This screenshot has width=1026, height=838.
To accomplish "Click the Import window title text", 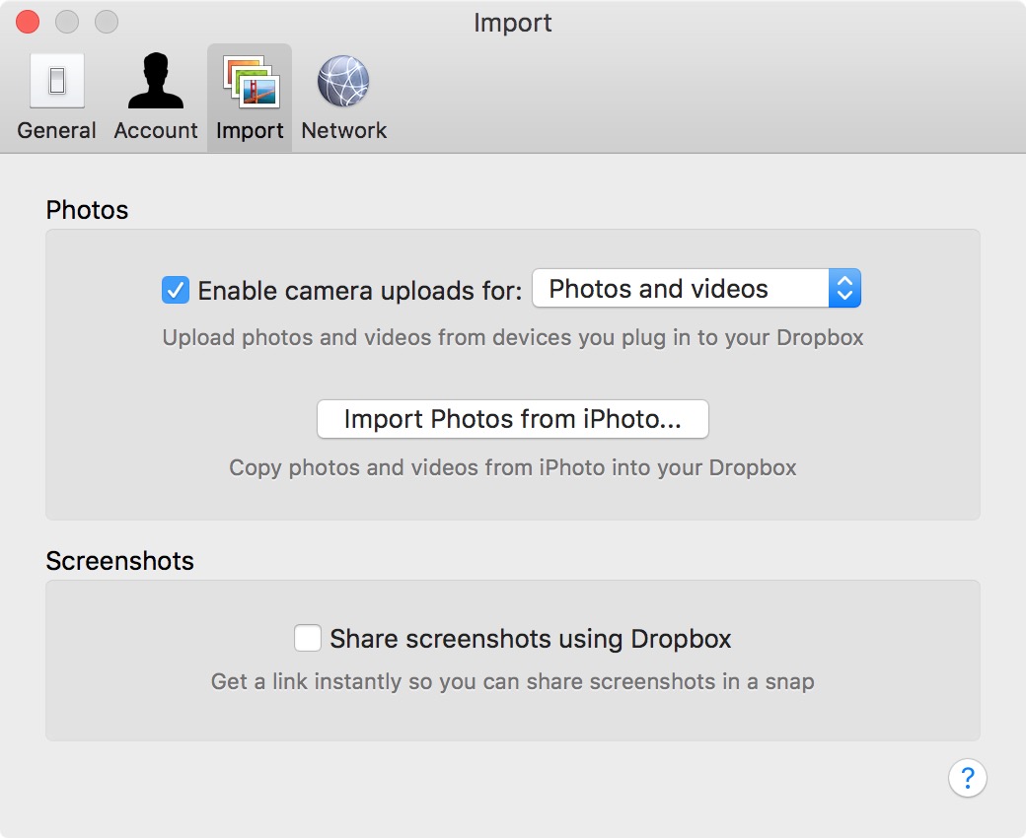I will click(512, 23).
